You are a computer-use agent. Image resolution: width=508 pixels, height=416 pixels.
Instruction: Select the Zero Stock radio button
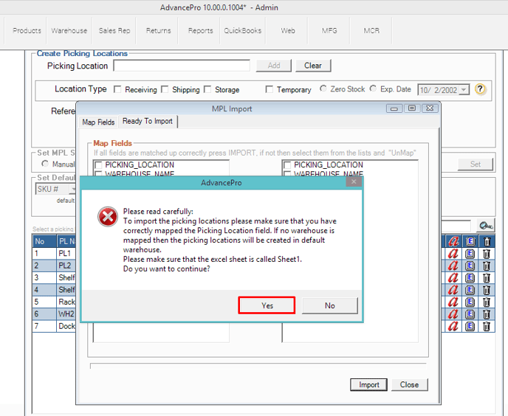tap(323, 89)
